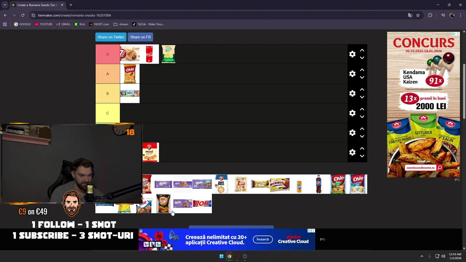Open the Chrome extensions puzzle icon
The width and height of the screenshot is (466, 262).
coord(430,15)
